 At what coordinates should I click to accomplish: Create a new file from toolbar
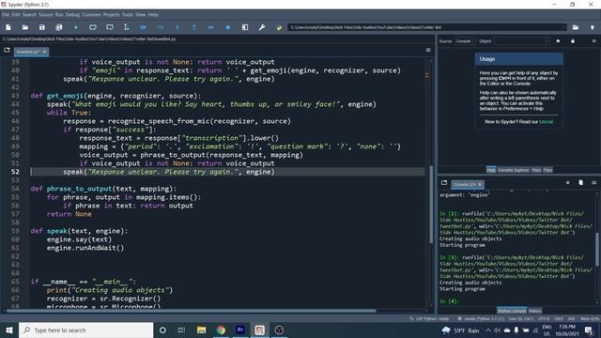[x=8, y=27]
